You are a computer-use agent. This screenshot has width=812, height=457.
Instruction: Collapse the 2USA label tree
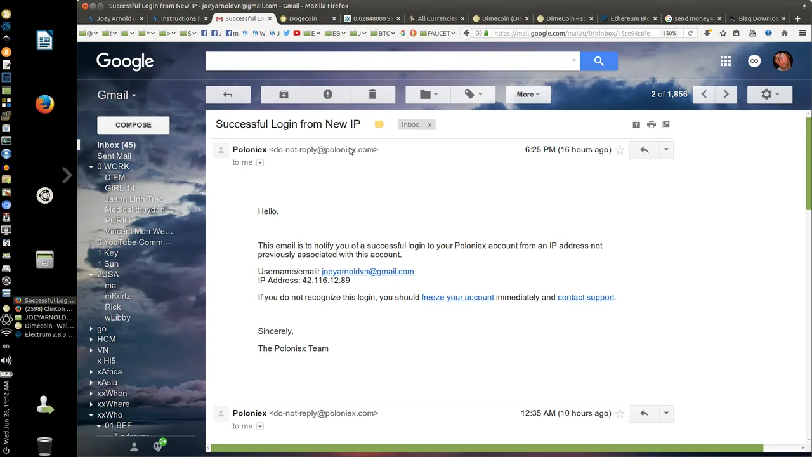click(x=91, y=275)
